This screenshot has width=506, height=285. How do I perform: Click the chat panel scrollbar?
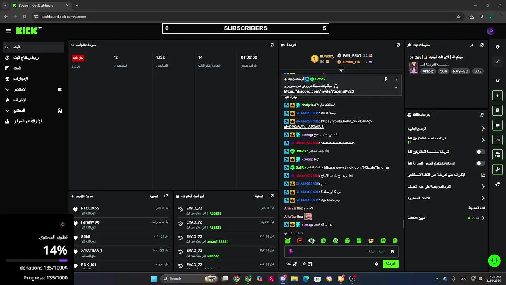click(x=403, y=224)
